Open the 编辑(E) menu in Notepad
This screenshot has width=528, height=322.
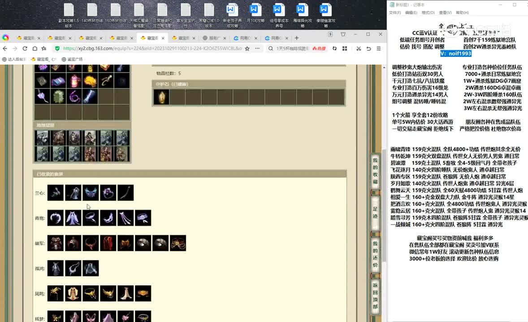click(x=411, y=13)
